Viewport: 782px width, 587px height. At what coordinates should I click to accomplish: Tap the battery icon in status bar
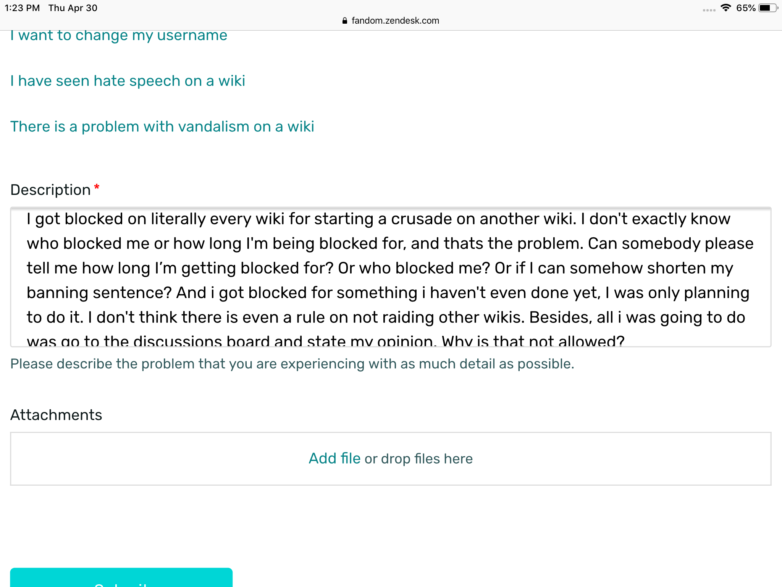tap(767, 8)
